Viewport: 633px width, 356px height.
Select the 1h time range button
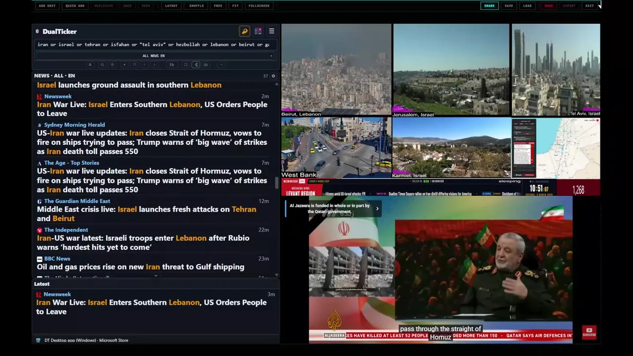[172, 65]
